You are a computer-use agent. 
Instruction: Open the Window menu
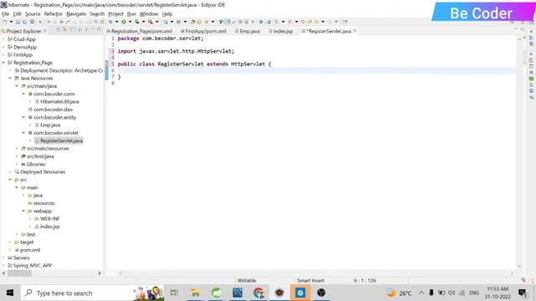[149, 14]
